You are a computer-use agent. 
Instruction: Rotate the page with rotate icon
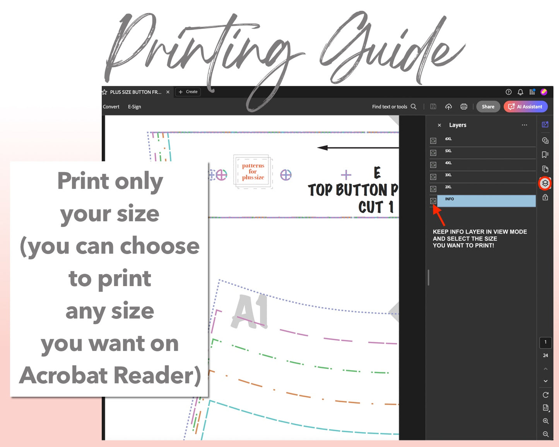(545, 395)
